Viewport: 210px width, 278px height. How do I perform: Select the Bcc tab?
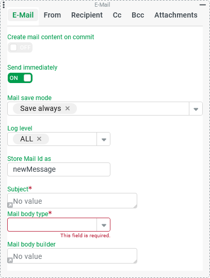138,15
